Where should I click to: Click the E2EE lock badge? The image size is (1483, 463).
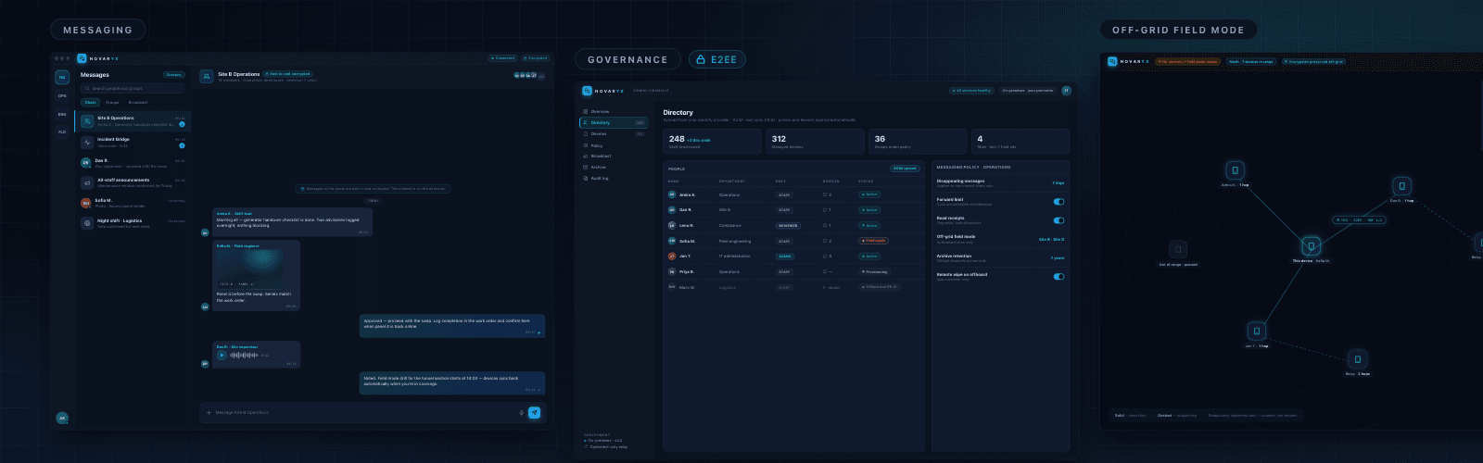(716, 59)
